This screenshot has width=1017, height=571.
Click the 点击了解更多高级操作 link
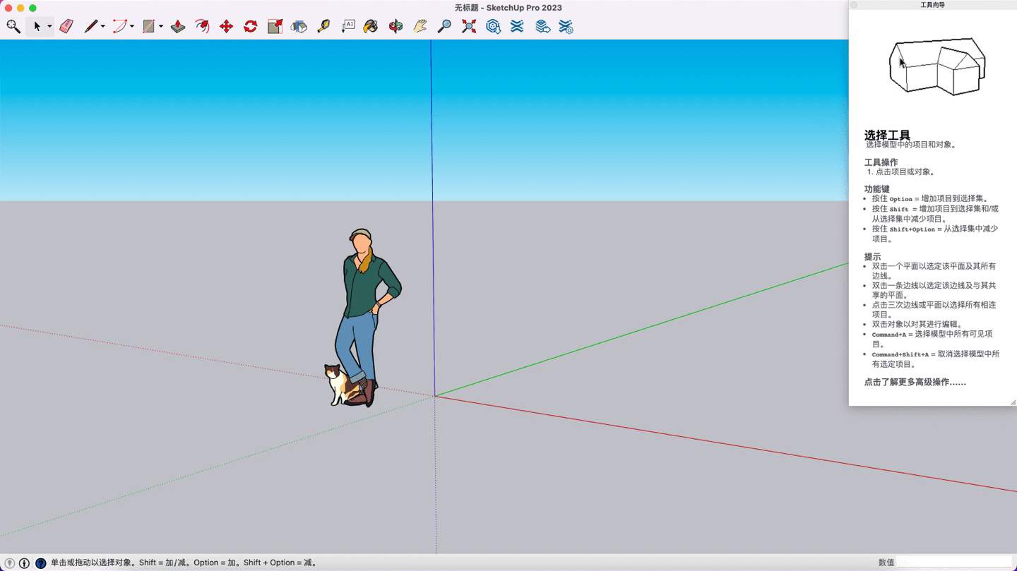915,383
